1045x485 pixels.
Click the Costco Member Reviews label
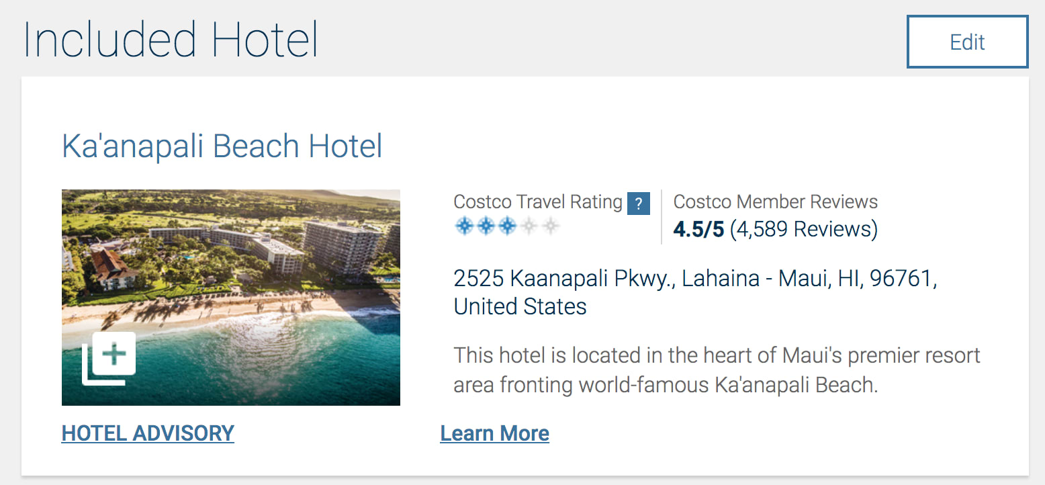[x=775, y=202]
